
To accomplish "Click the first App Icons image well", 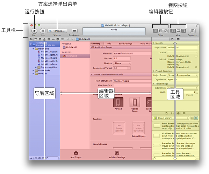I will click(x=119, y=128).
